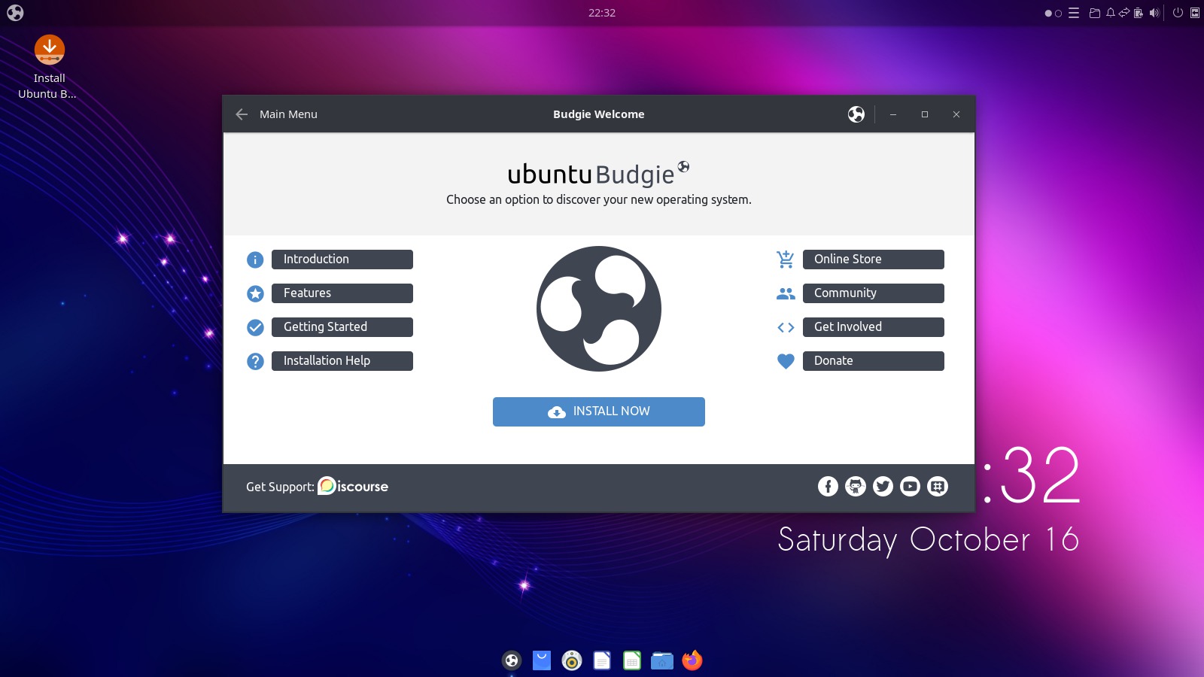Launch Firefox from the dock

(692, 660)
